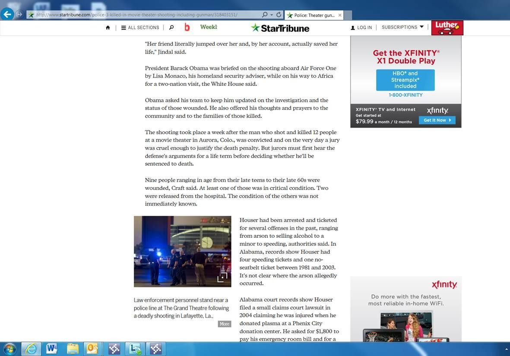Click the startribune.com URL address field
This screenshot has width=510, height=356.
[143, 15]
